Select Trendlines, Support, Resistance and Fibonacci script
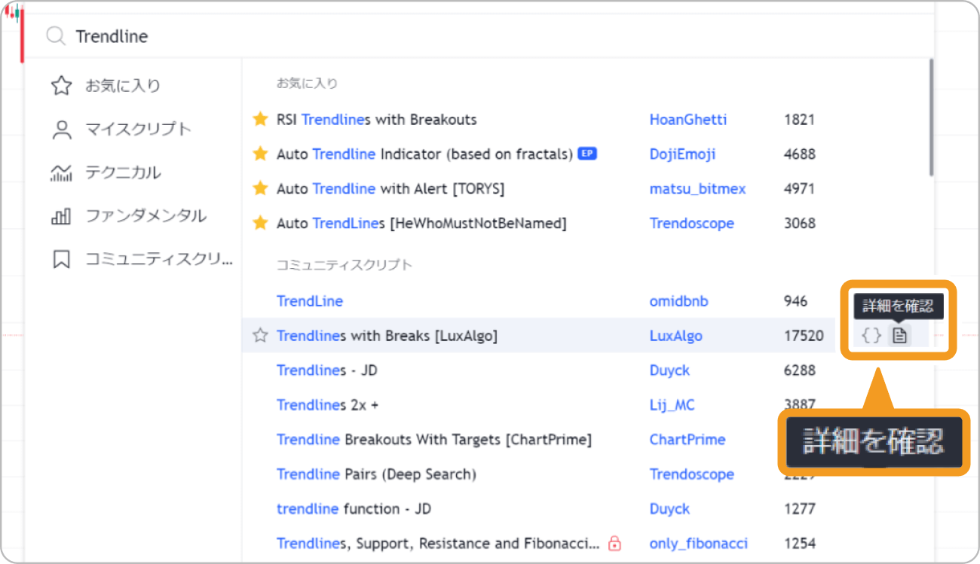The height and width of the screenshot is (564, 980). [x=438, y=544]
